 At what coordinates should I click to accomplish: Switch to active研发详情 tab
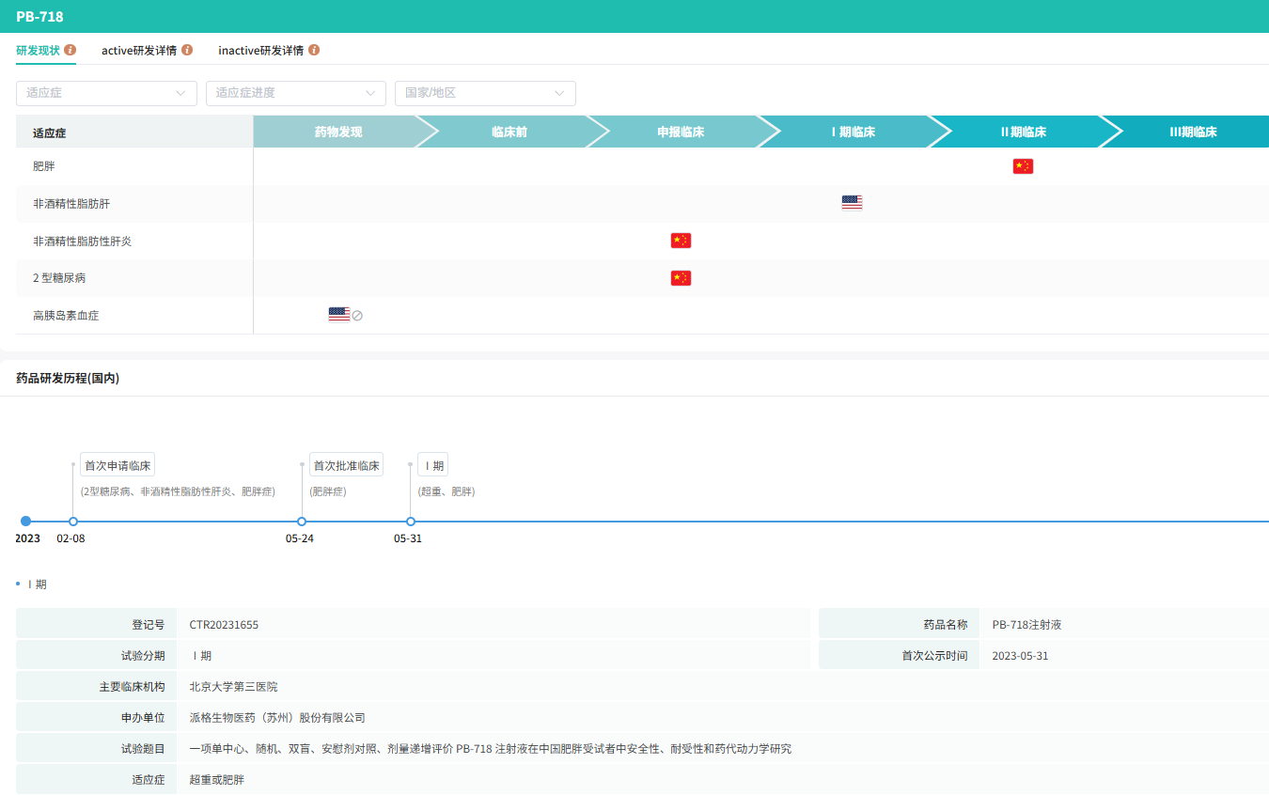[139, 51]
